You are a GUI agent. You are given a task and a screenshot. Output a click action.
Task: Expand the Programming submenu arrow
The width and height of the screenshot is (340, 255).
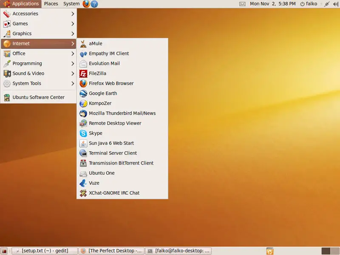[x=73, y=63]
